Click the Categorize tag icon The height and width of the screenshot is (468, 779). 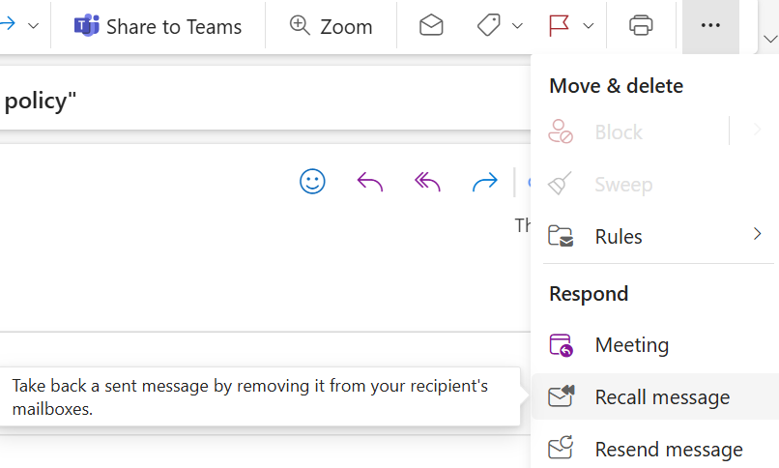[489, 25]
